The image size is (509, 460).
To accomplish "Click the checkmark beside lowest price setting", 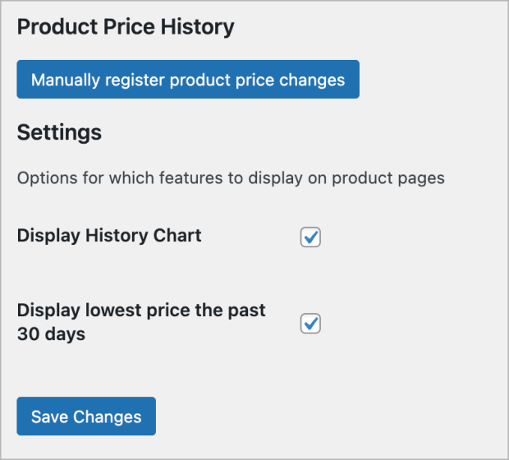I will click(x=310, y=324).
